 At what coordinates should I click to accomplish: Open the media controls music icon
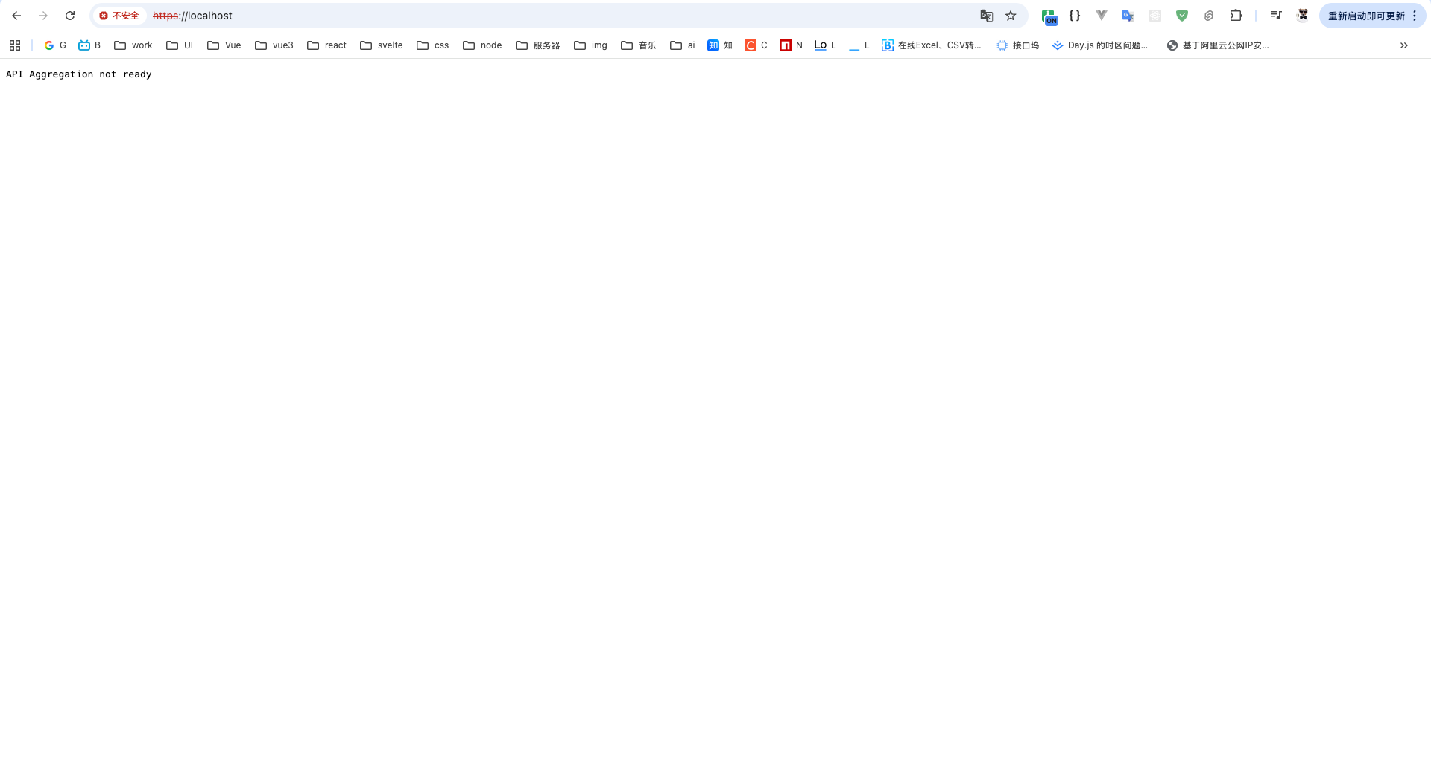point(1275,16)
